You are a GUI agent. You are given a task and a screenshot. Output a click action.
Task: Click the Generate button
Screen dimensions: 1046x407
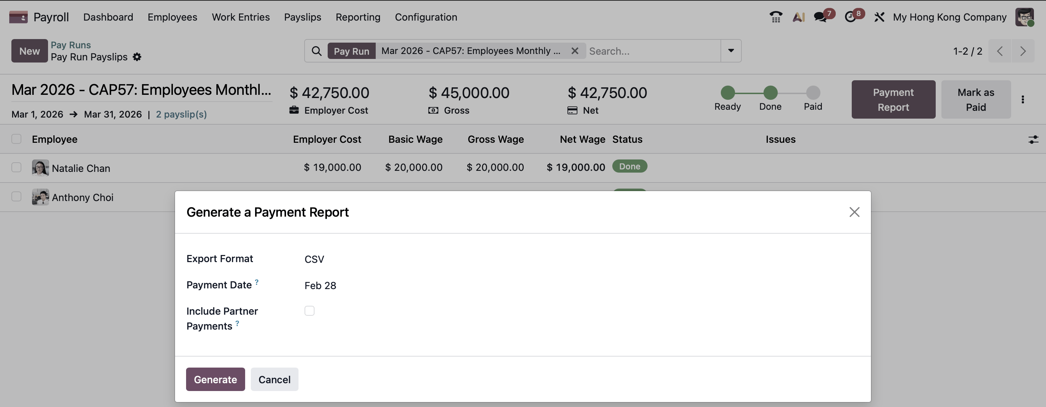click(x=215, y=379)
